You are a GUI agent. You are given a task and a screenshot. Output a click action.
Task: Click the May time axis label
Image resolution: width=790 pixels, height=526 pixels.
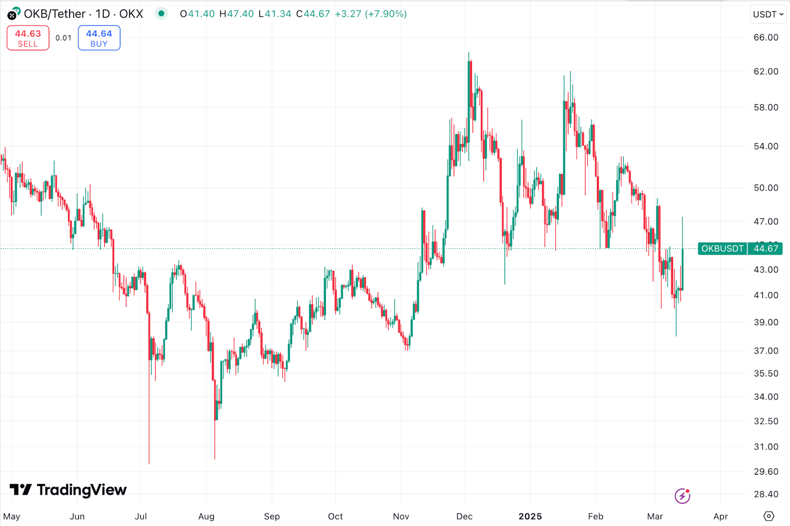pos(11,517)
